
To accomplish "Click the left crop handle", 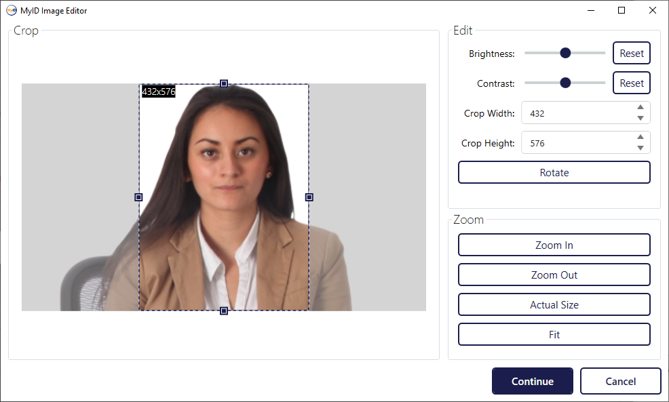I will tap(139, 197).
